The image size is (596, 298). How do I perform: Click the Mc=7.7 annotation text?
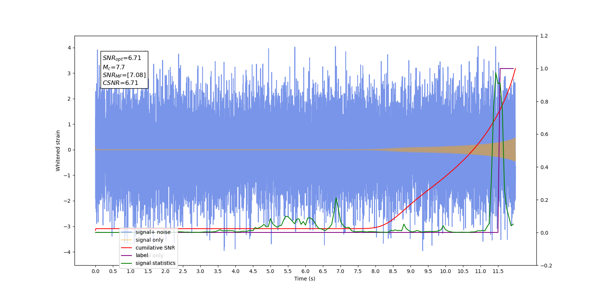click(x=114, y=67)
